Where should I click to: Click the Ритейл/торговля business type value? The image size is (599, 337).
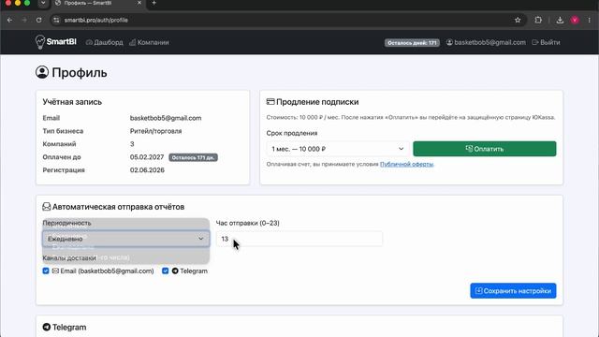click(156, 131)
